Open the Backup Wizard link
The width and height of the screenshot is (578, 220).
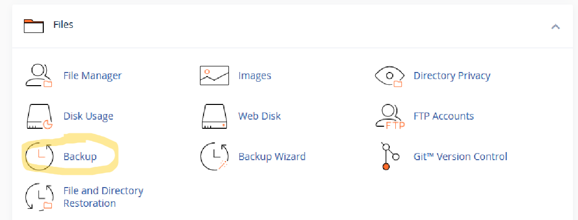point(272,156)
